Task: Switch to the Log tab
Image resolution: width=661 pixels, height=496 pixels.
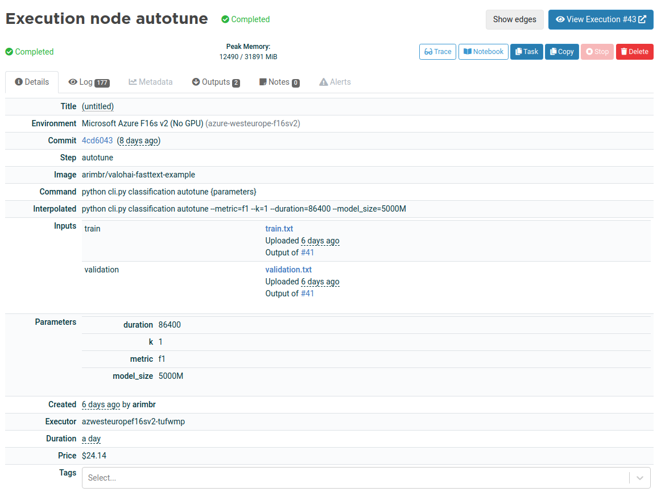Action: [89, 82]
